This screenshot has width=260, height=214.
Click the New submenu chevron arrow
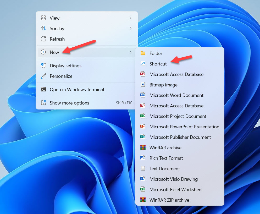point(130,52)
